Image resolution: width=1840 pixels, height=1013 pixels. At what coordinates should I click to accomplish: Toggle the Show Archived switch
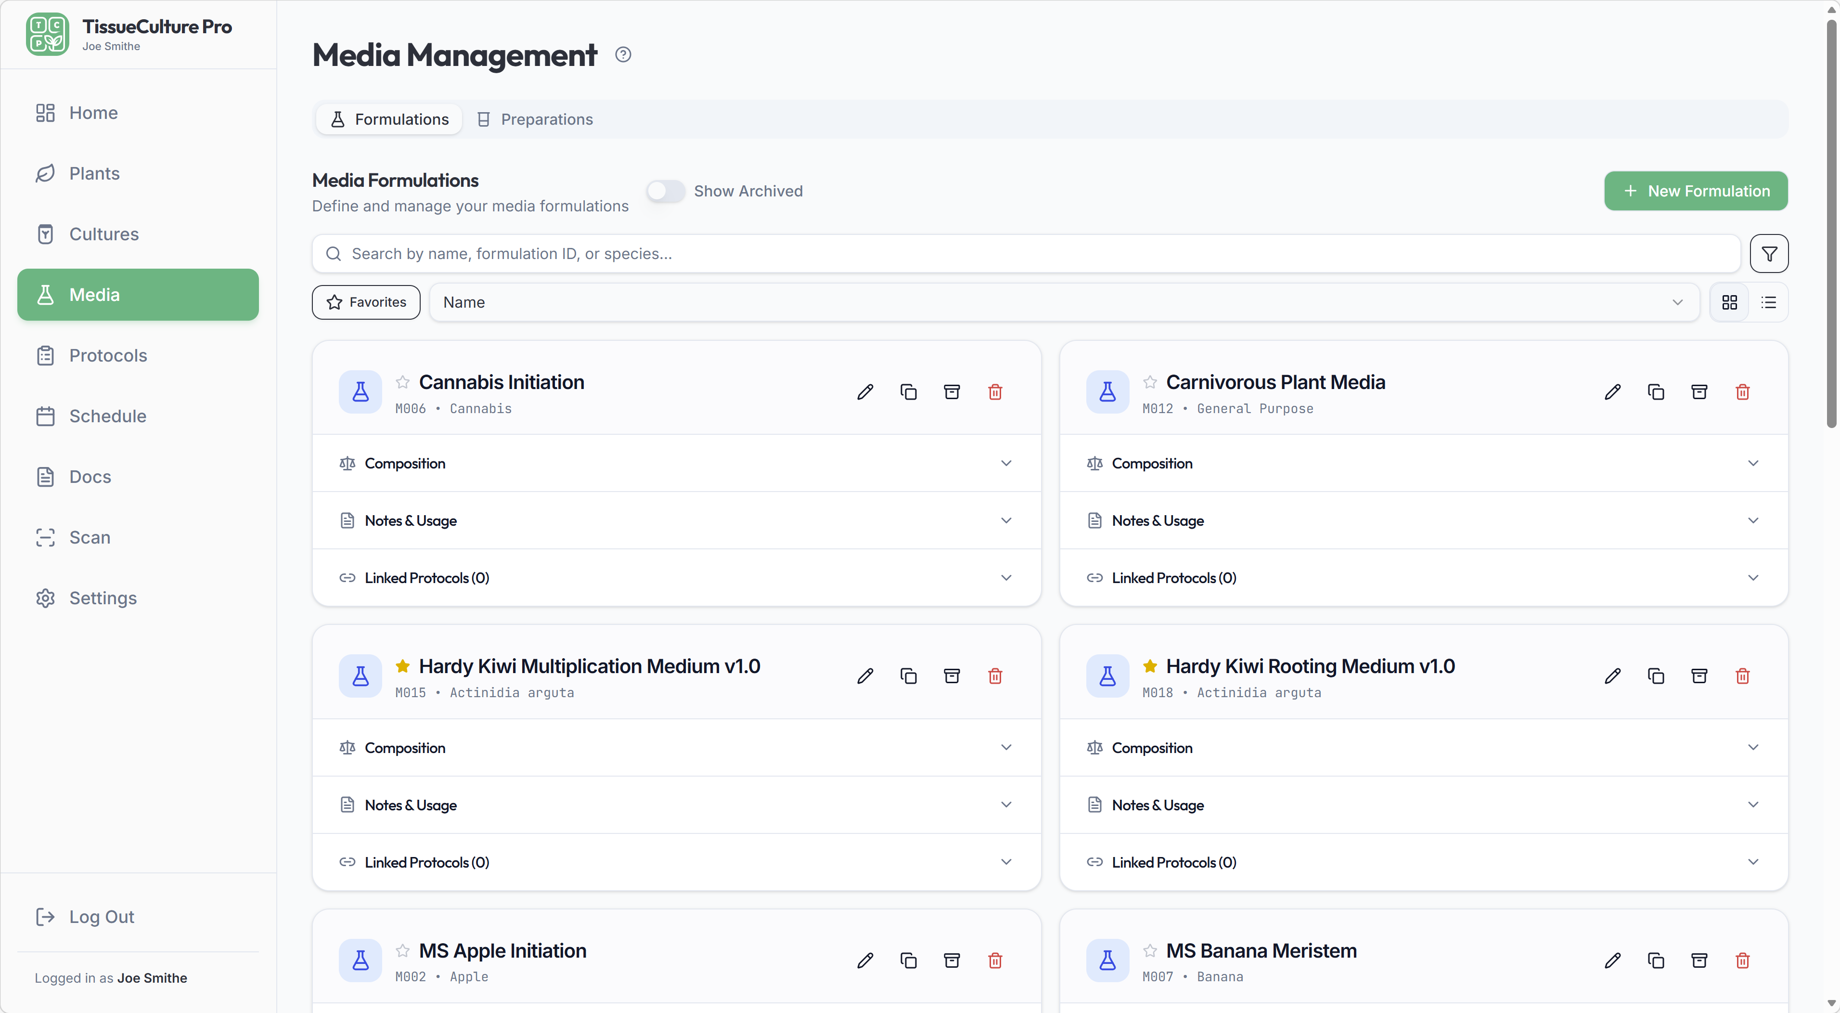[x=665, y=192]
